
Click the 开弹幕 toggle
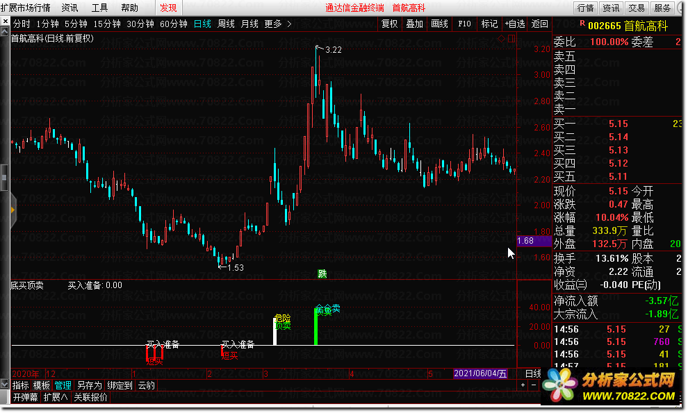tap(26, 398)
